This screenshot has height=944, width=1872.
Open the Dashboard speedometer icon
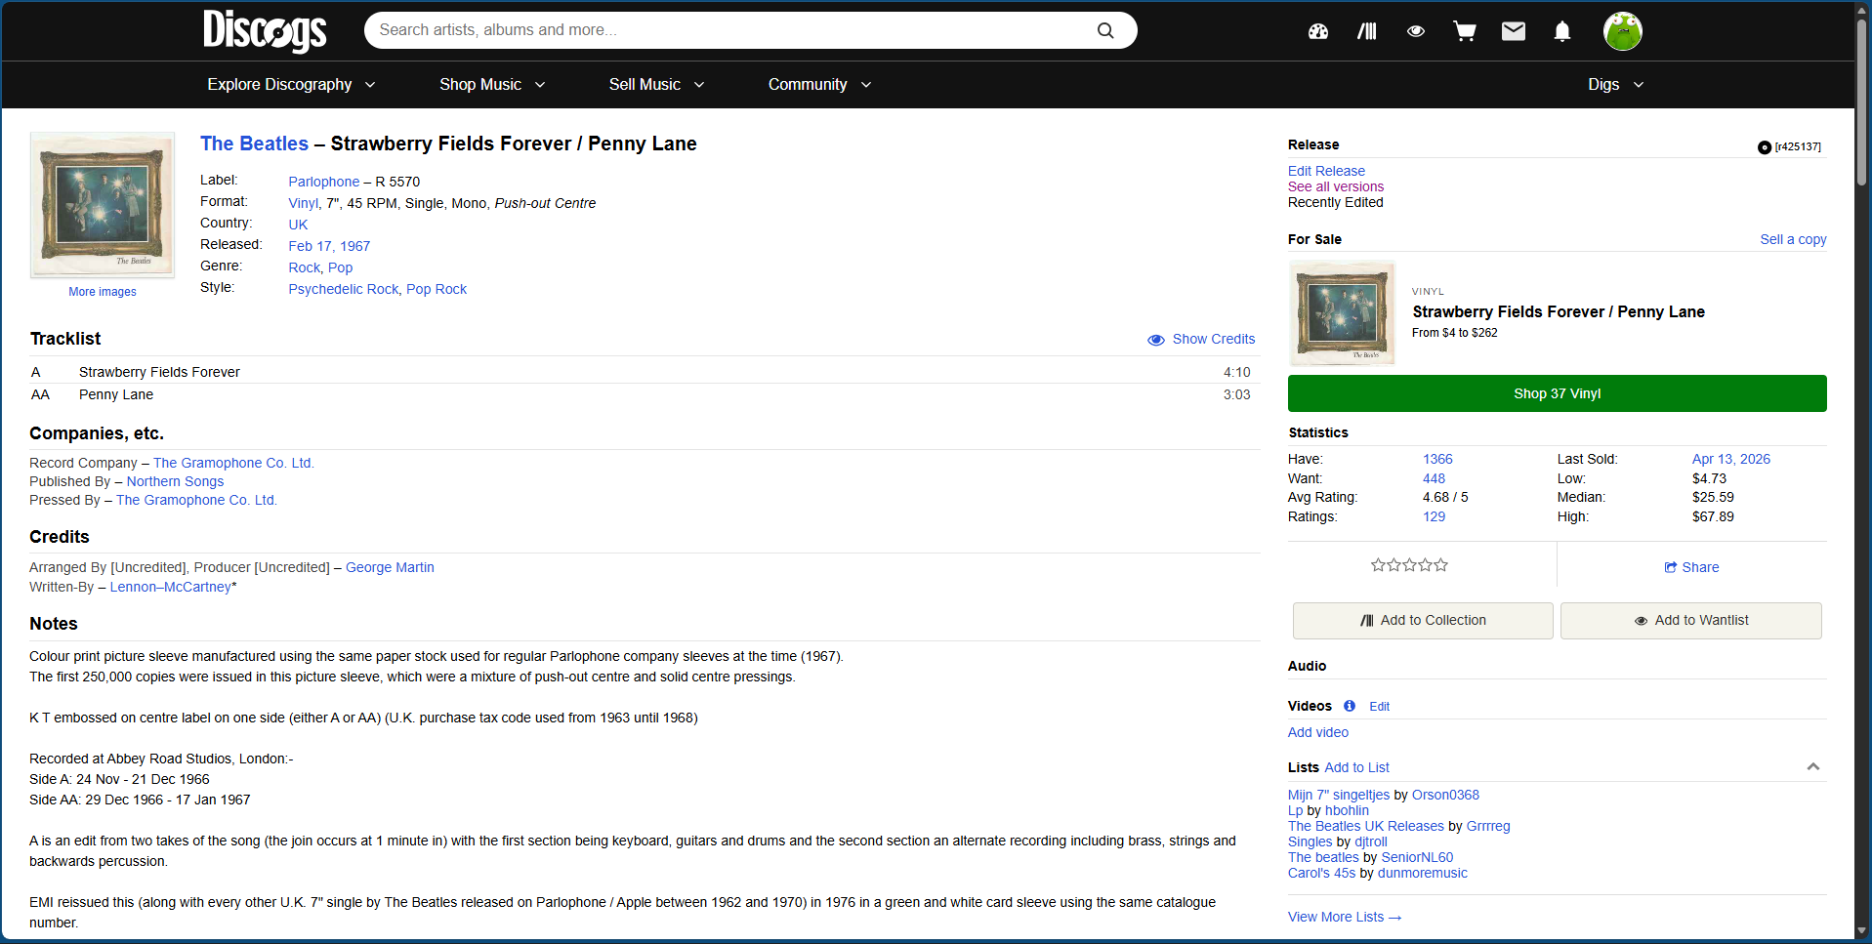(1317, 30)
